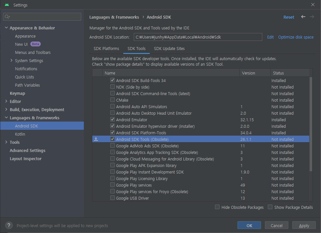Check Android SDK Command-line Tools (latest)
This screenshot has height=233, width=321.
click(113, 93)
